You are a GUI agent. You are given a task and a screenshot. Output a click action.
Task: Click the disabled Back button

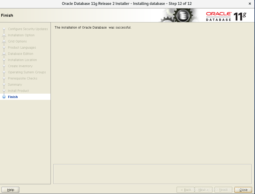point(186,190)
